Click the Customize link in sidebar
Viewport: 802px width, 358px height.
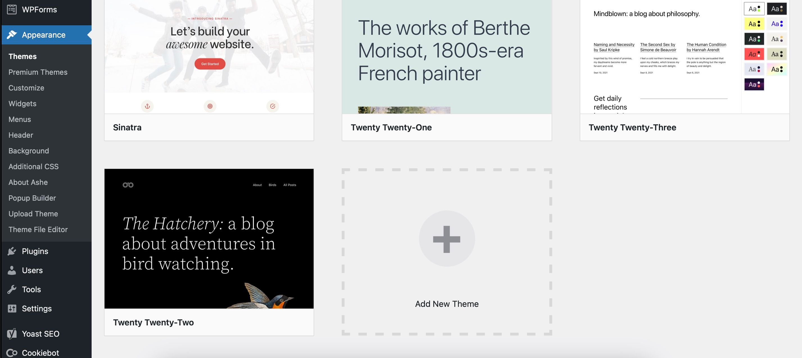coord(26,87)
